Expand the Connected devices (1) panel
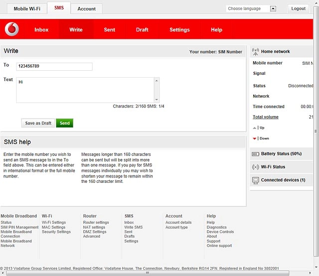Image resolution: width=319 pixels, height=276 pixels. tap(281, 180)
